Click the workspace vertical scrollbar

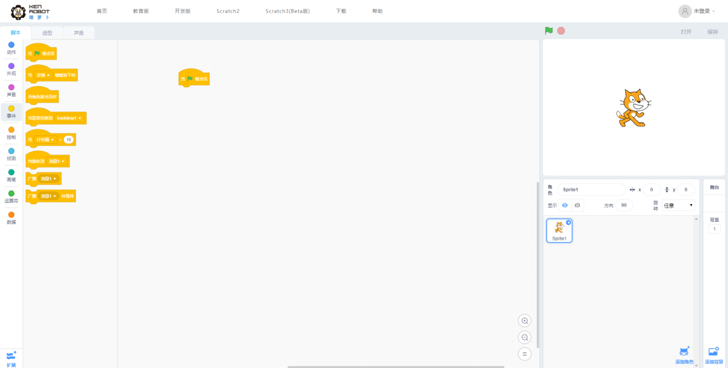[x=538, y=264]
